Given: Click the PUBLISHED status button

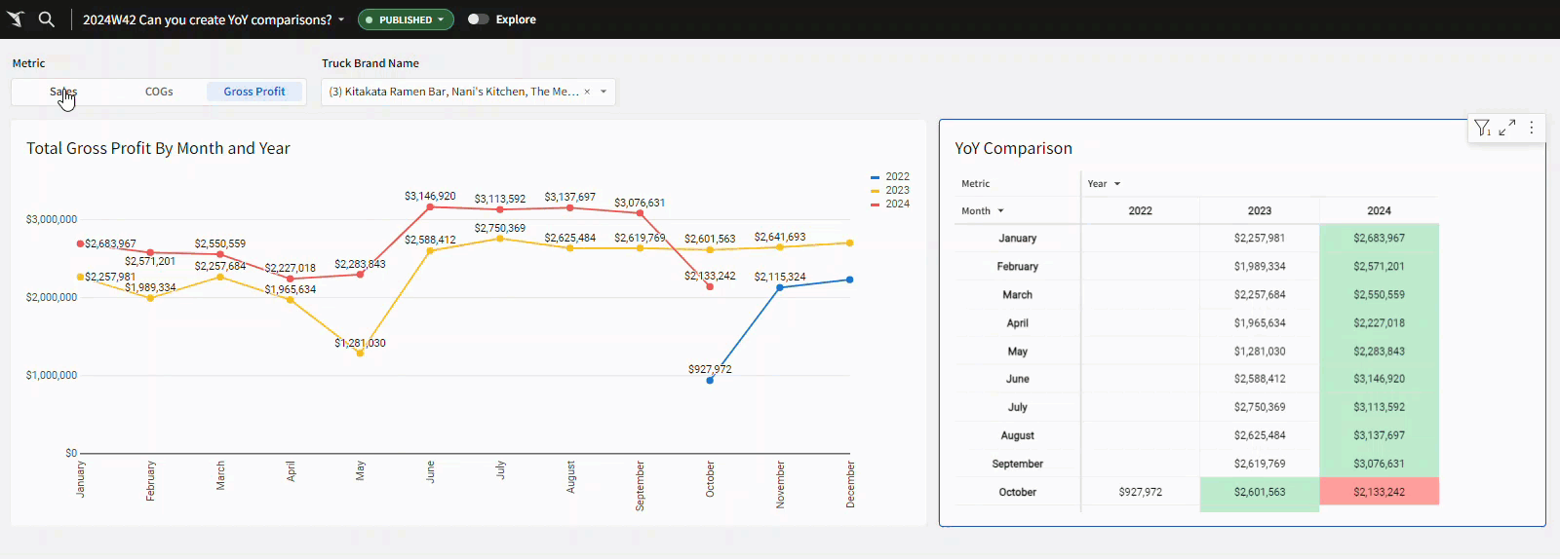Looking at the screenshot, I should click(x=406, y=19).
